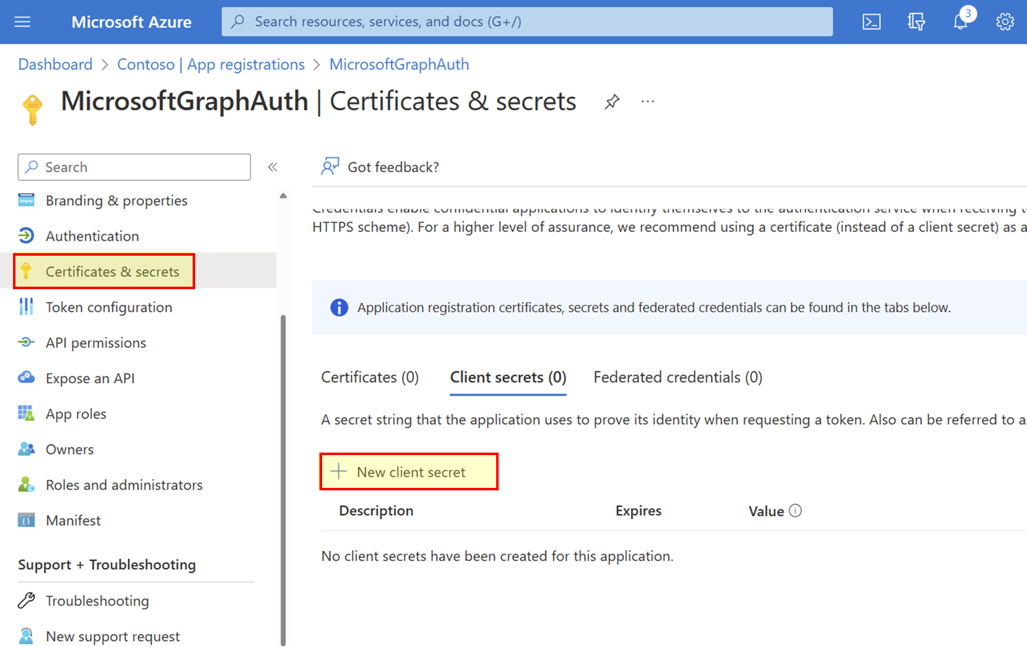Click the Microsoft Azure home label
The image size is (1027, 647).
tap(131, 22)
